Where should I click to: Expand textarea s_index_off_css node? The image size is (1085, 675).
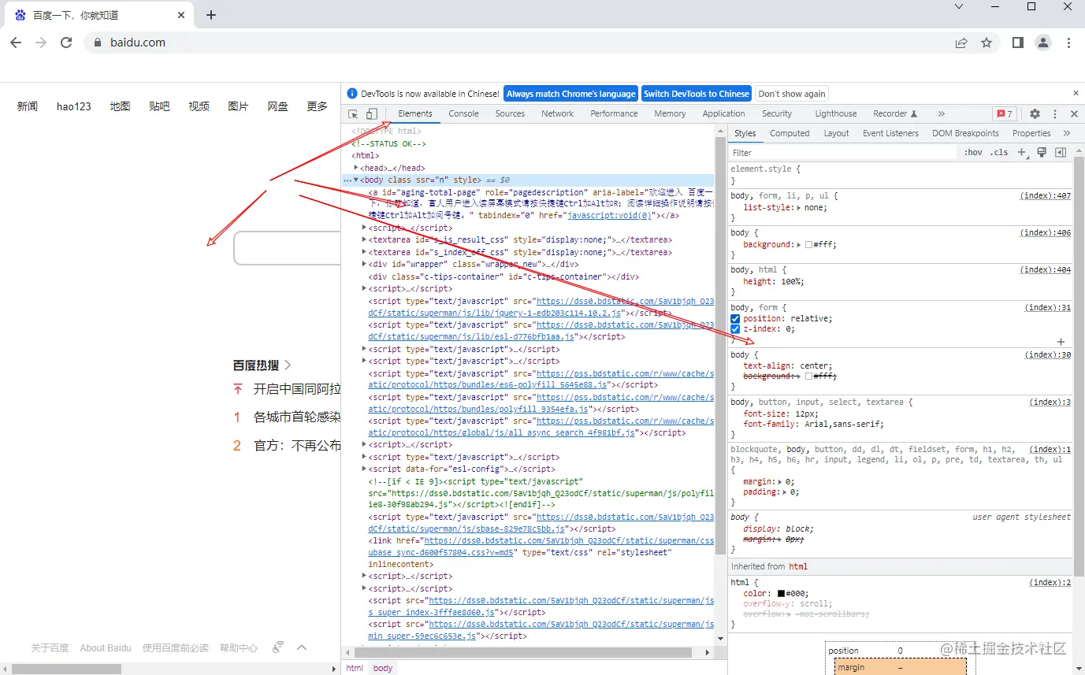coord(364,252)
